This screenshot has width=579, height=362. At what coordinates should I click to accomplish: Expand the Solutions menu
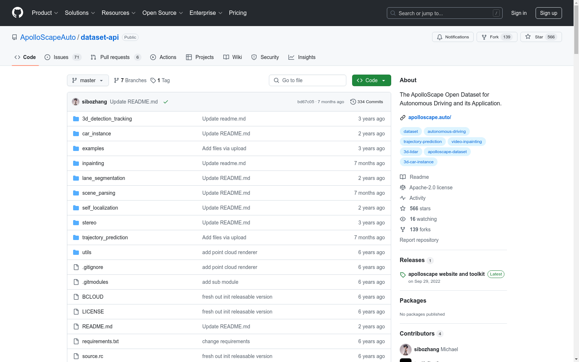point(80,13)
